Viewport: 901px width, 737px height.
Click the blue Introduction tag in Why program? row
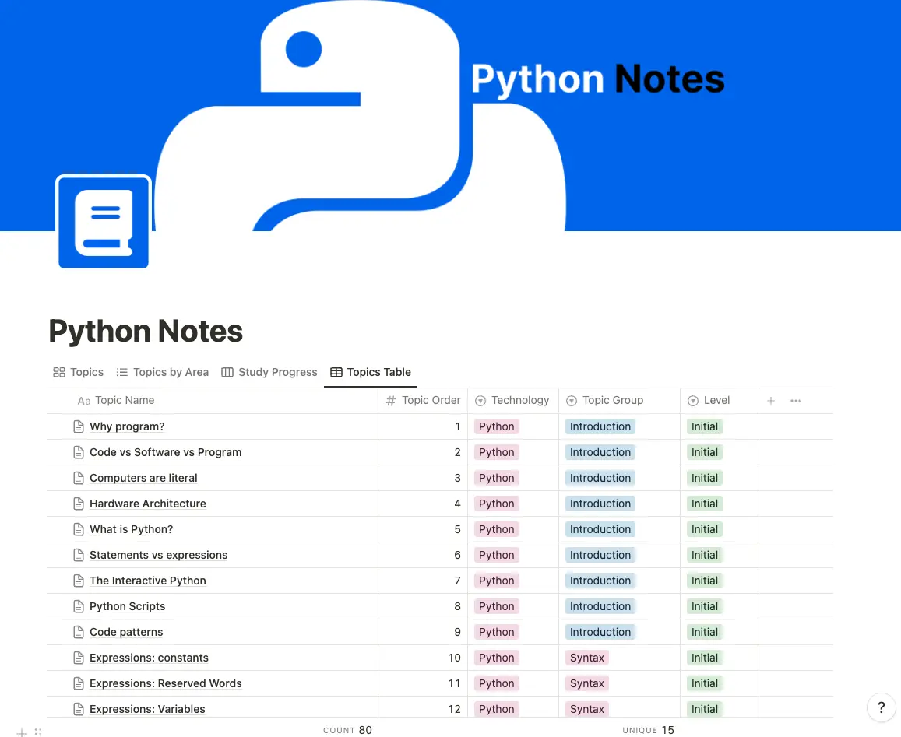point(600,426)
